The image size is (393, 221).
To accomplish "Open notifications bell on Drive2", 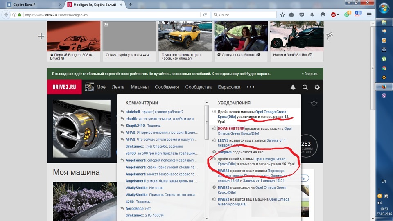I will coord(293,87).
